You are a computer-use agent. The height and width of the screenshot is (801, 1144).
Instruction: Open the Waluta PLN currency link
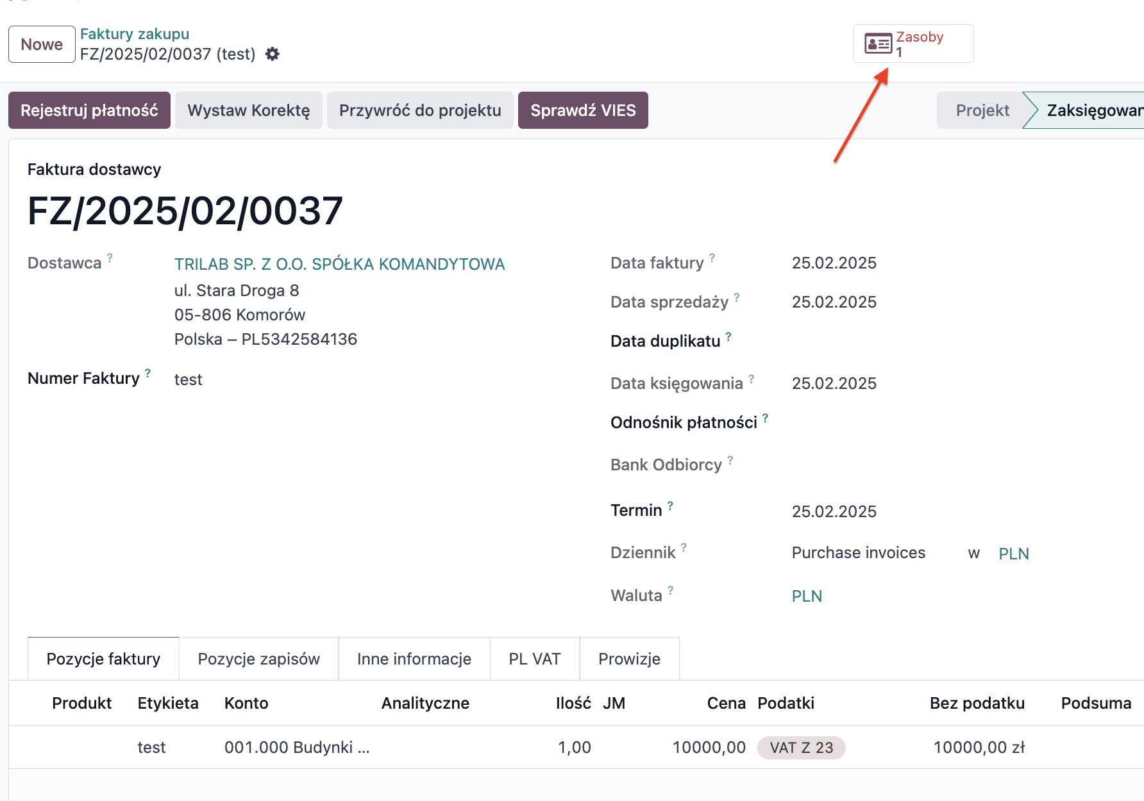tap(807, 596)
